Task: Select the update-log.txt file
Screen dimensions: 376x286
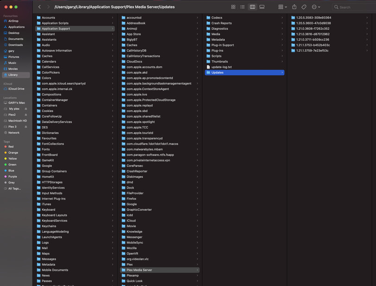Action: pos(245,67)
